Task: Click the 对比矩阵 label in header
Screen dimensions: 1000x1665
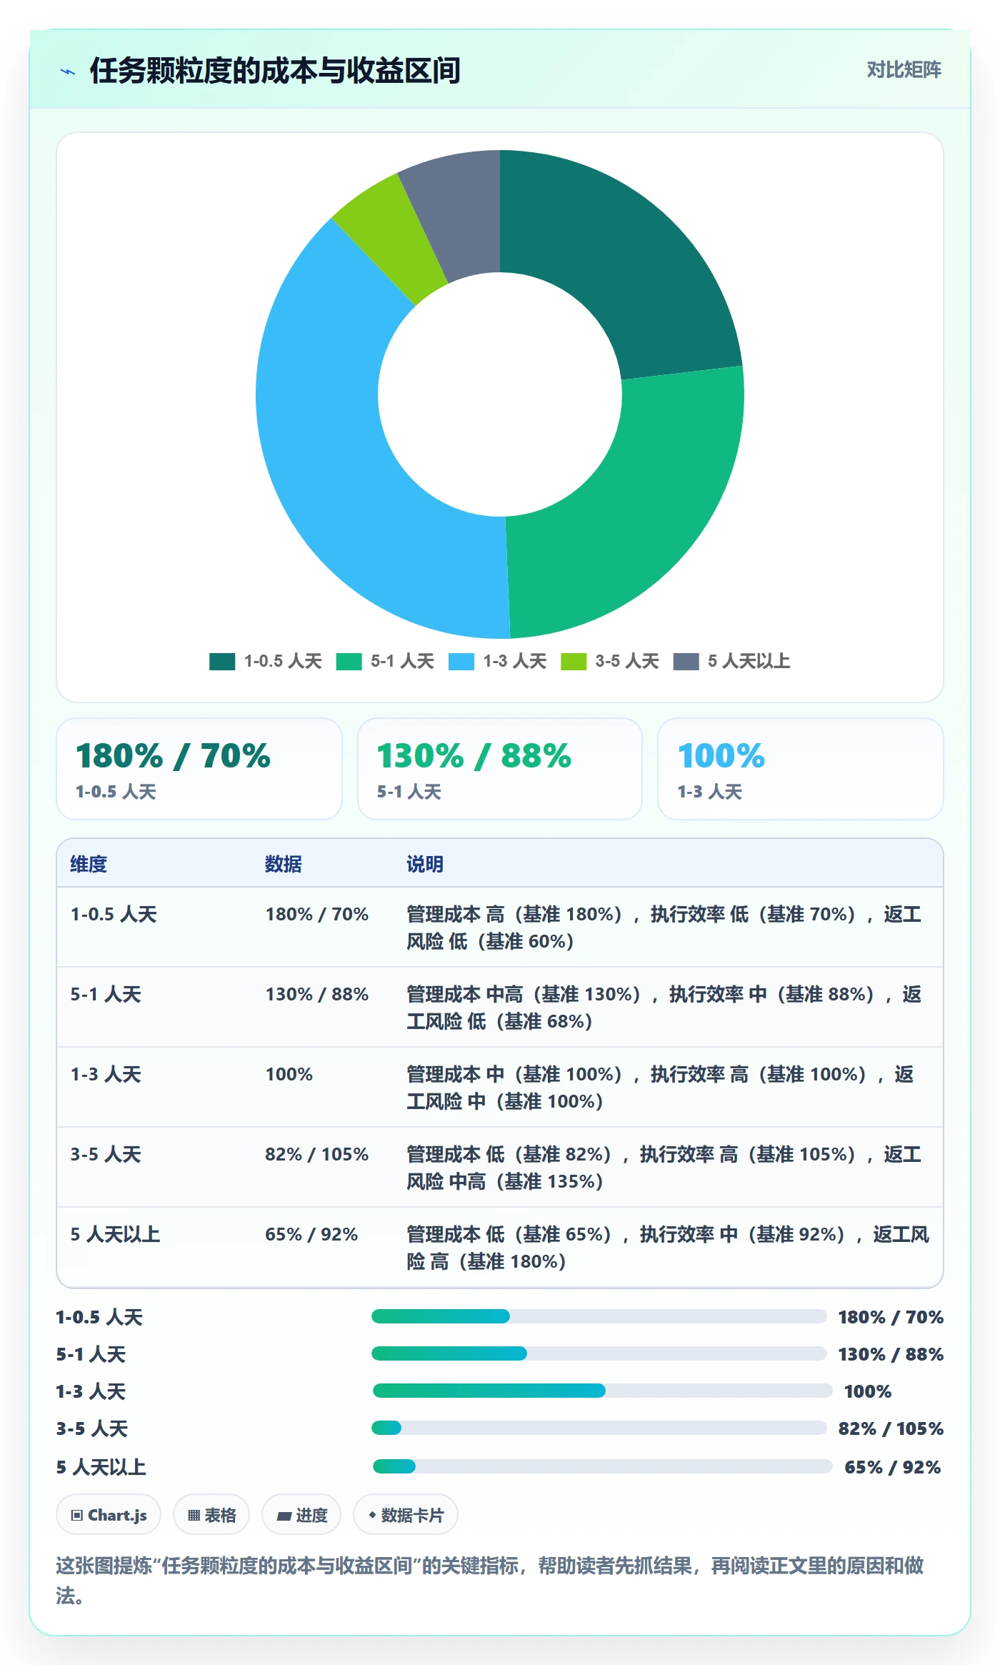Action: 904,70
